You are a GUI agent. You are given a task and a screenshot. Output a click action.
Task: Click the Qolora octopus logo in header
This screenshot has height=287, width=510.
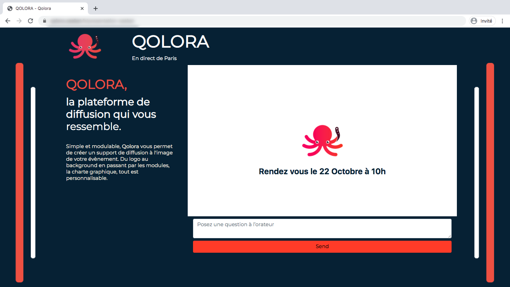click(85, 46)
